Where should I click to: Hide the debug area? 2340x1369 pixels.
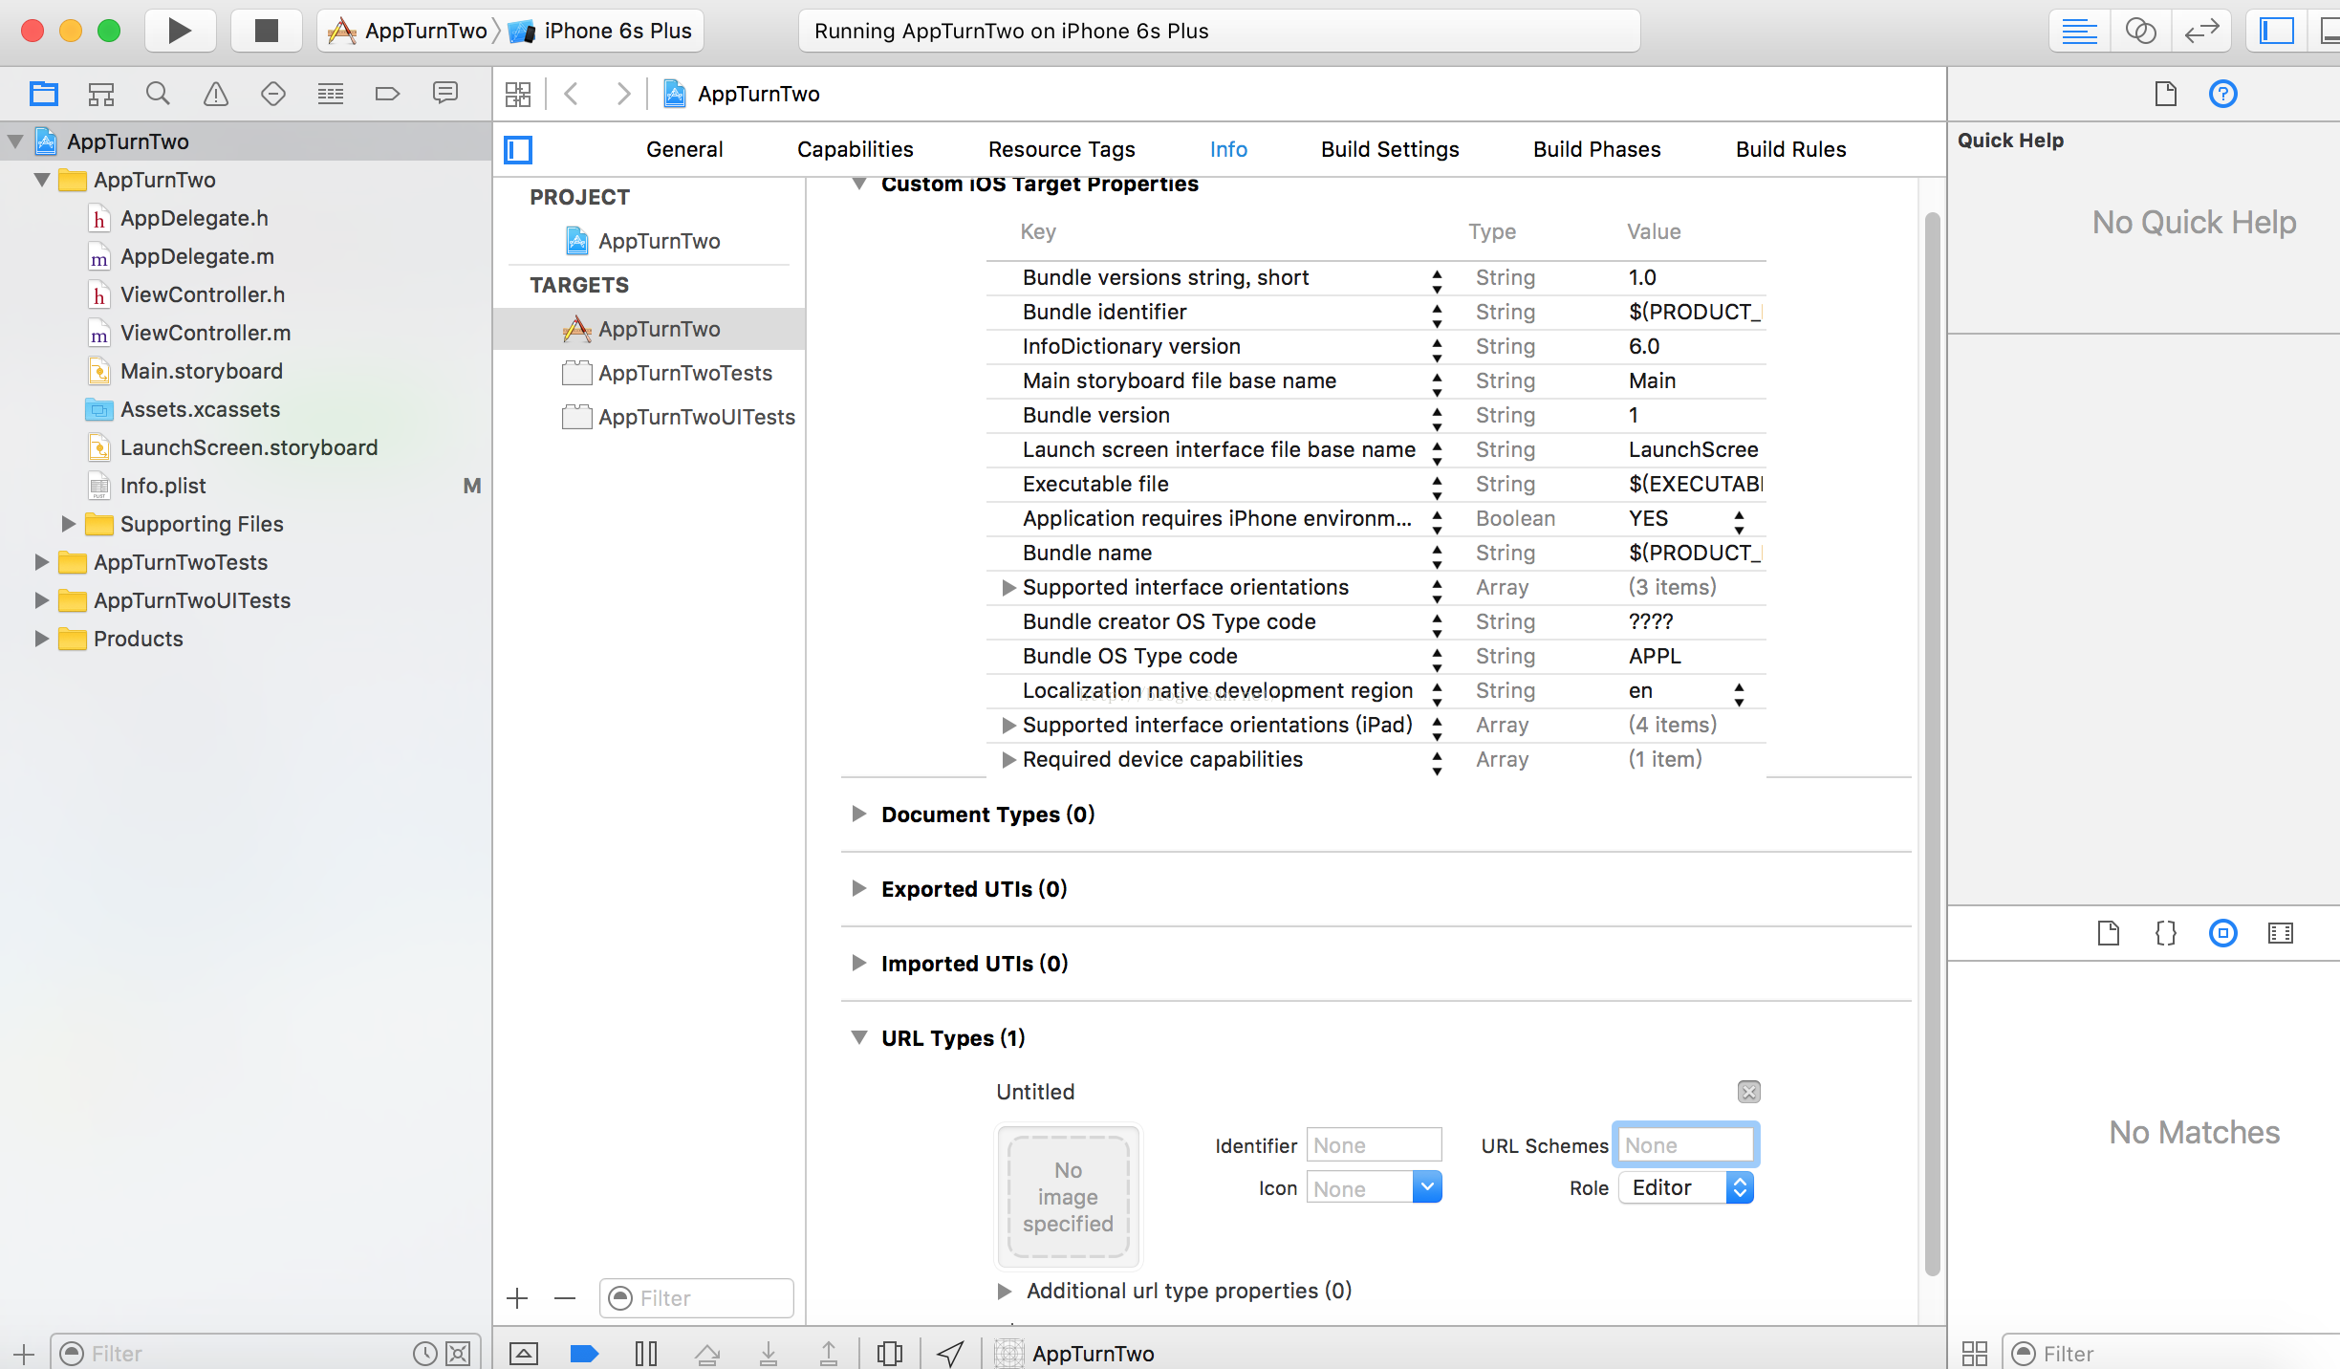pos(524,1353)
